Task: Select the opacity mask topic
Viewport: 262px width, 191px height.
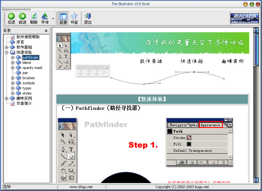Action: (33, 68)
